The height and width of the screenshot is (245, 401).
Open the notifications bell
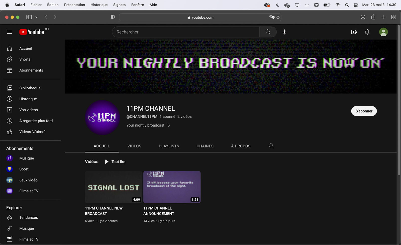(x=367, y=32)
